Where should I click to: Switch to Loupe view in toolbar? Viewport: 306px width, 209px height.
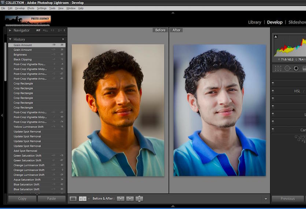tap(73, 199)
